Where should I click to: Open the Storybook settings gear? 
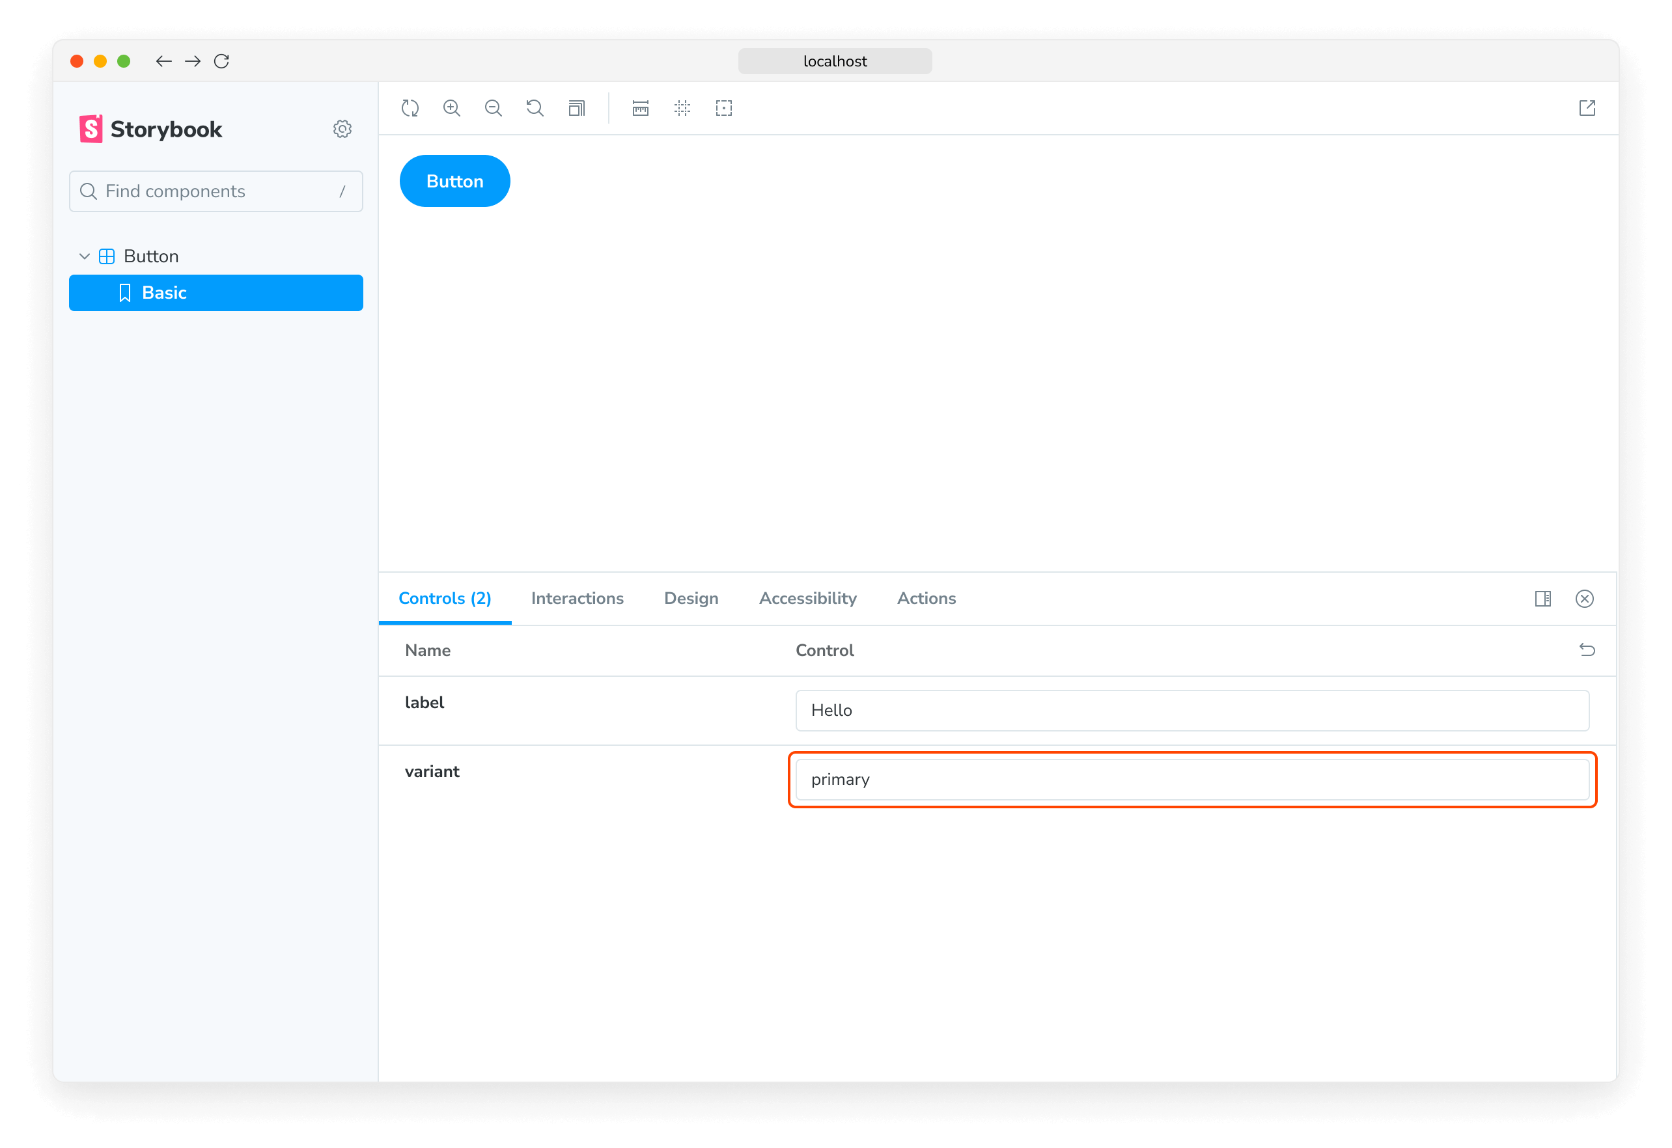pos(341,128)
